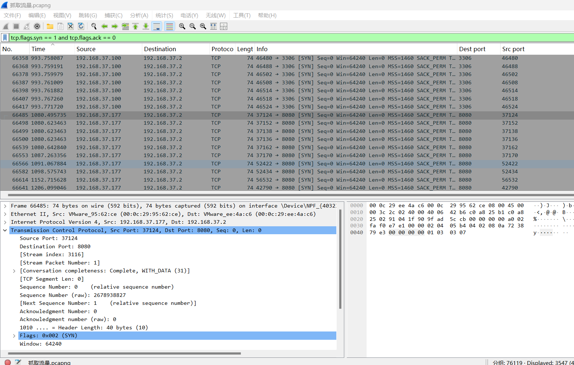Screen dimensions: 574x365
Task: Start a new packet capture with the shark-fin icon
Action: click(6, 26)
